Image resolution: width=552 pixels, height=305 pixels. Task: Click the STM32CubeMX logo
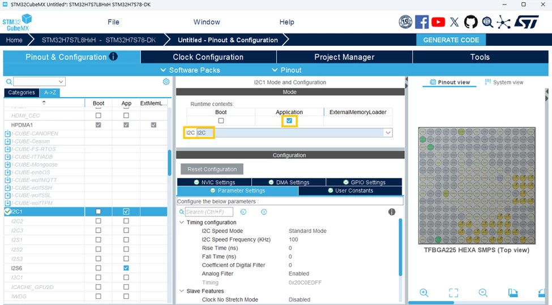tap(17, 23)
